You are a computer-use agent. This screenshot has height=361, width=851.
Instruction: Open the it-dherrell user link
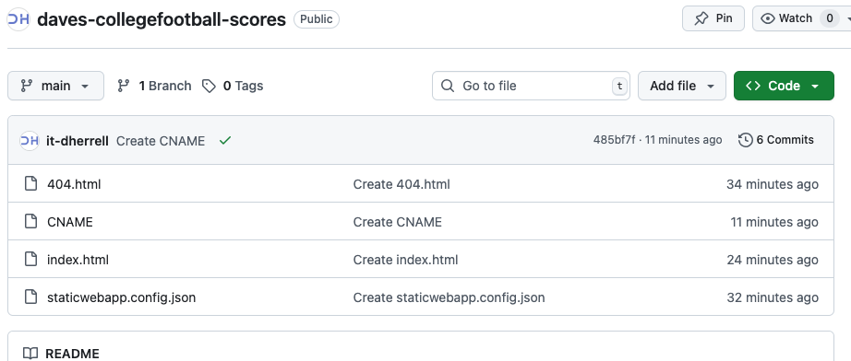(78, 141)
